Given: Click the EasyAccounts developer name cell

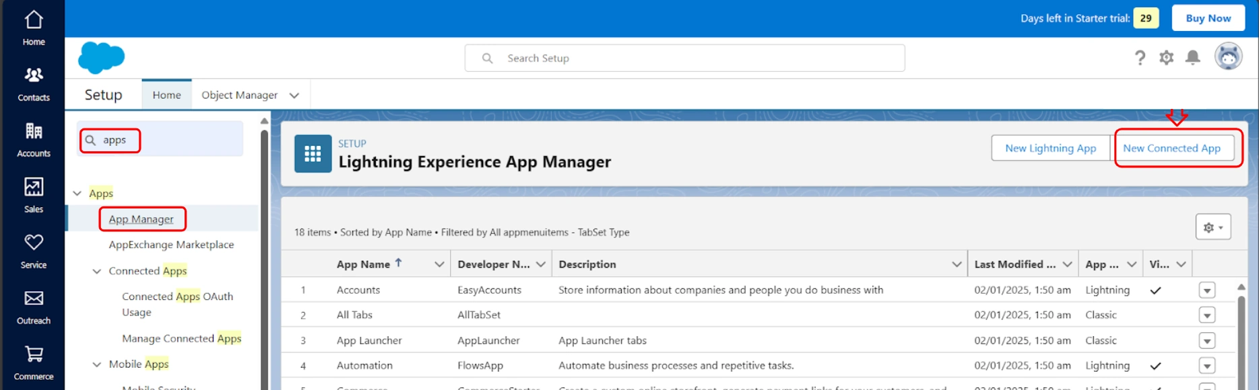Looking at the screenshot, I should (x=489, y=290).
